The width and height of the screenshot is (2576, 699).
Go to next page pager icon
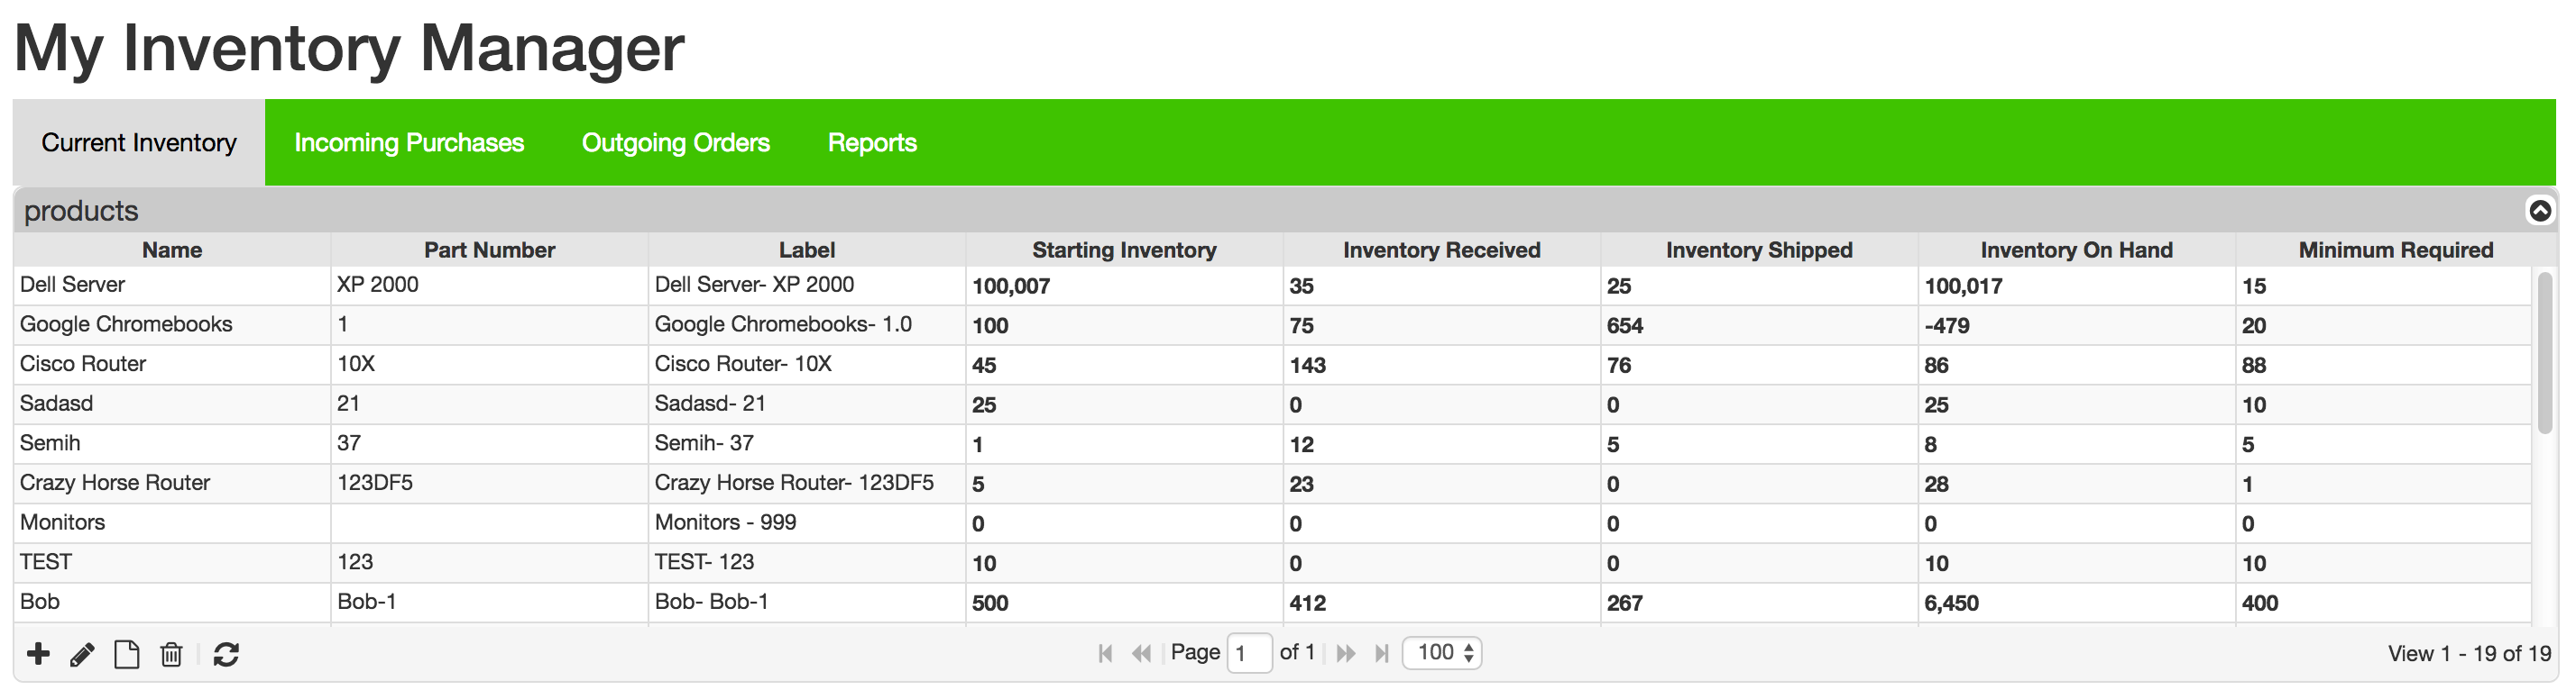(x=1346, y=653)
